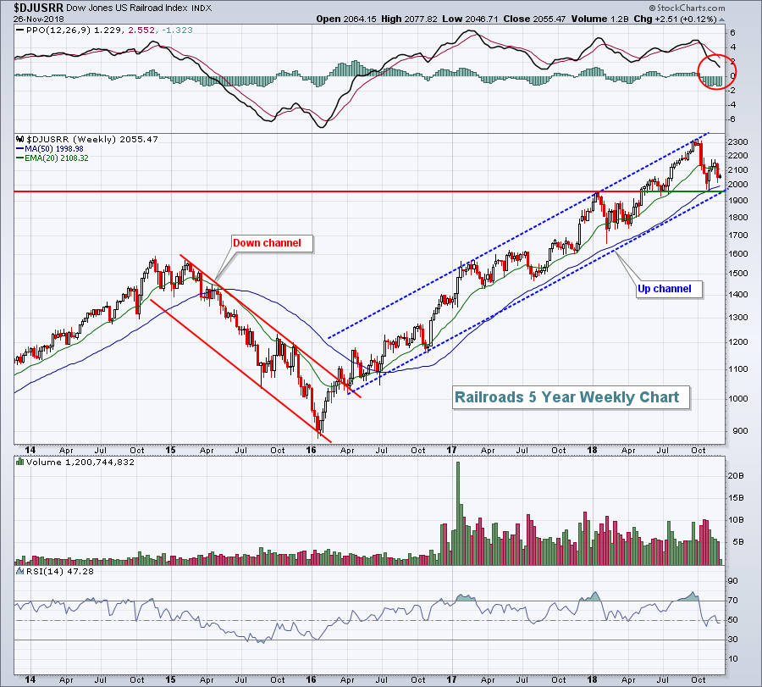
Task: Click the 'Up channel' annotation label
Action: coord(668,289)
